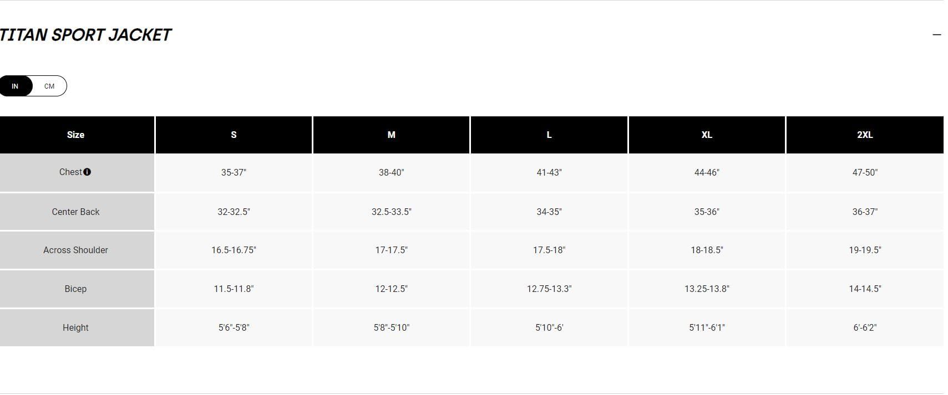
Task: Click the 5'10"-6' height cell
Action: tap(549, 328)
